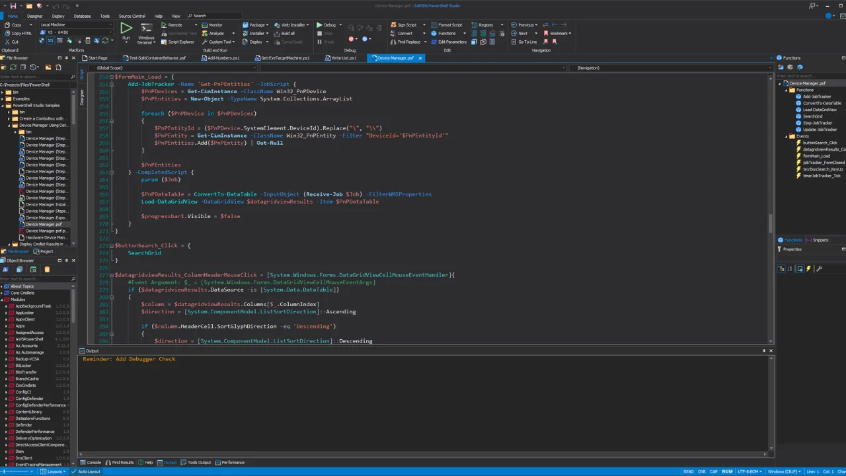Open the Monitor tool
This screenshot has width=846, height=476.
pos(211,24)
